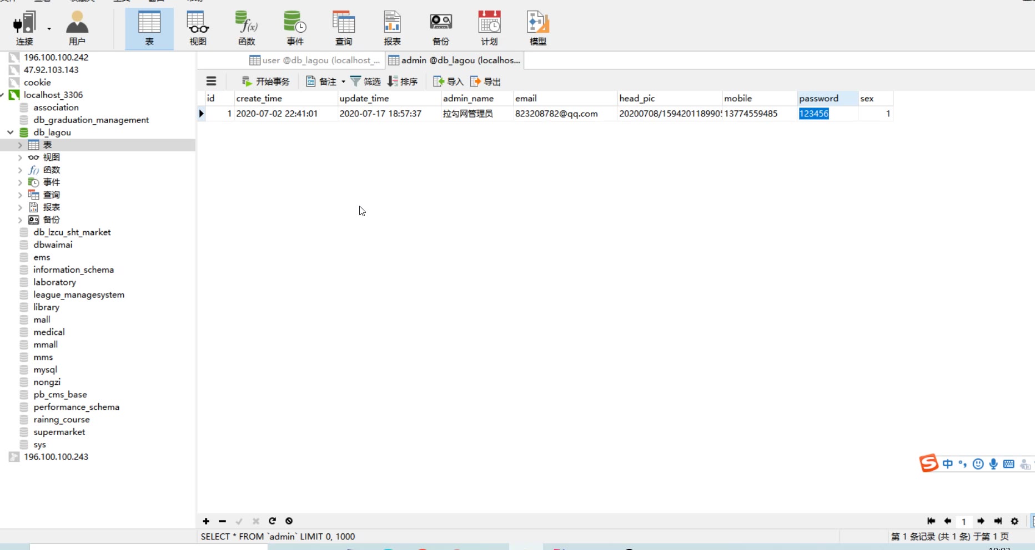
Task: Click the 排序 sort button
Action: pyautogui.click(x=403, y=82)
